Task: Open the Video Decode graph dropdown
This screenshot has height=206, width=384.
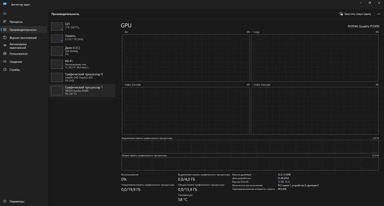Action: click(260, 85)
